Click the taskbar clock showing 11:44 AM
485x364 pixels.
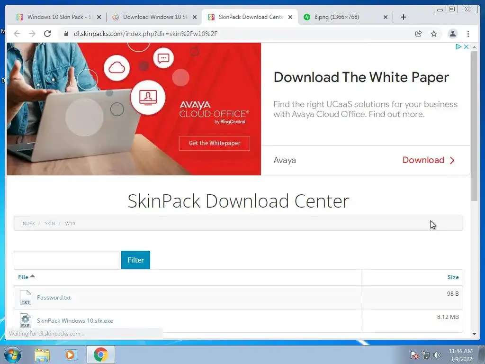coord(460,355)
